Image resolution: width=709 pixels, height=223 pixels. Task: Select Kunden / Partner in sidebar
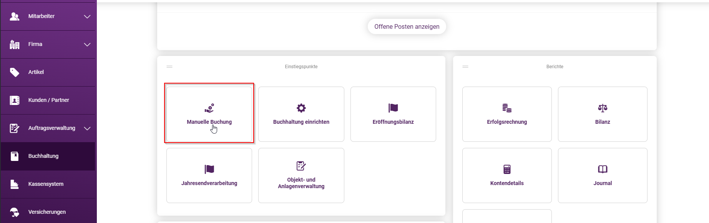click(x=48, y=100)
